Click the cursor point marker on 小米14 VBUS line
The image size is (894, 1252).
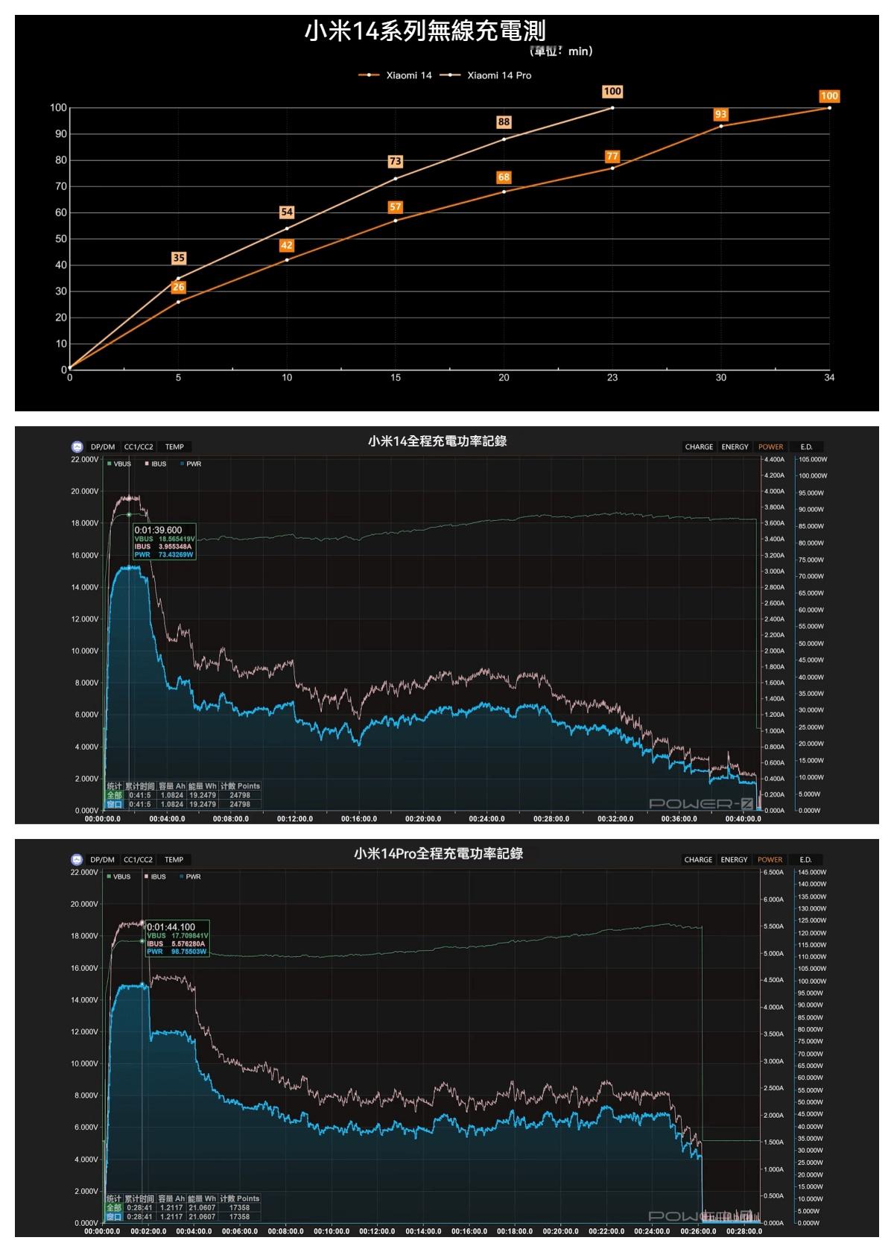pos(129,514)
